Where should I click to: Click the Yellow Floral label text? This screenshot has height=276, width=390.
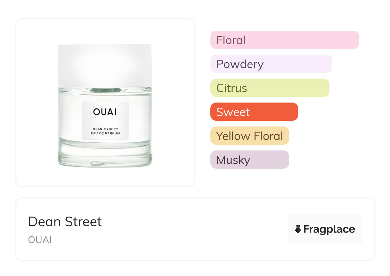coord(250,136)
